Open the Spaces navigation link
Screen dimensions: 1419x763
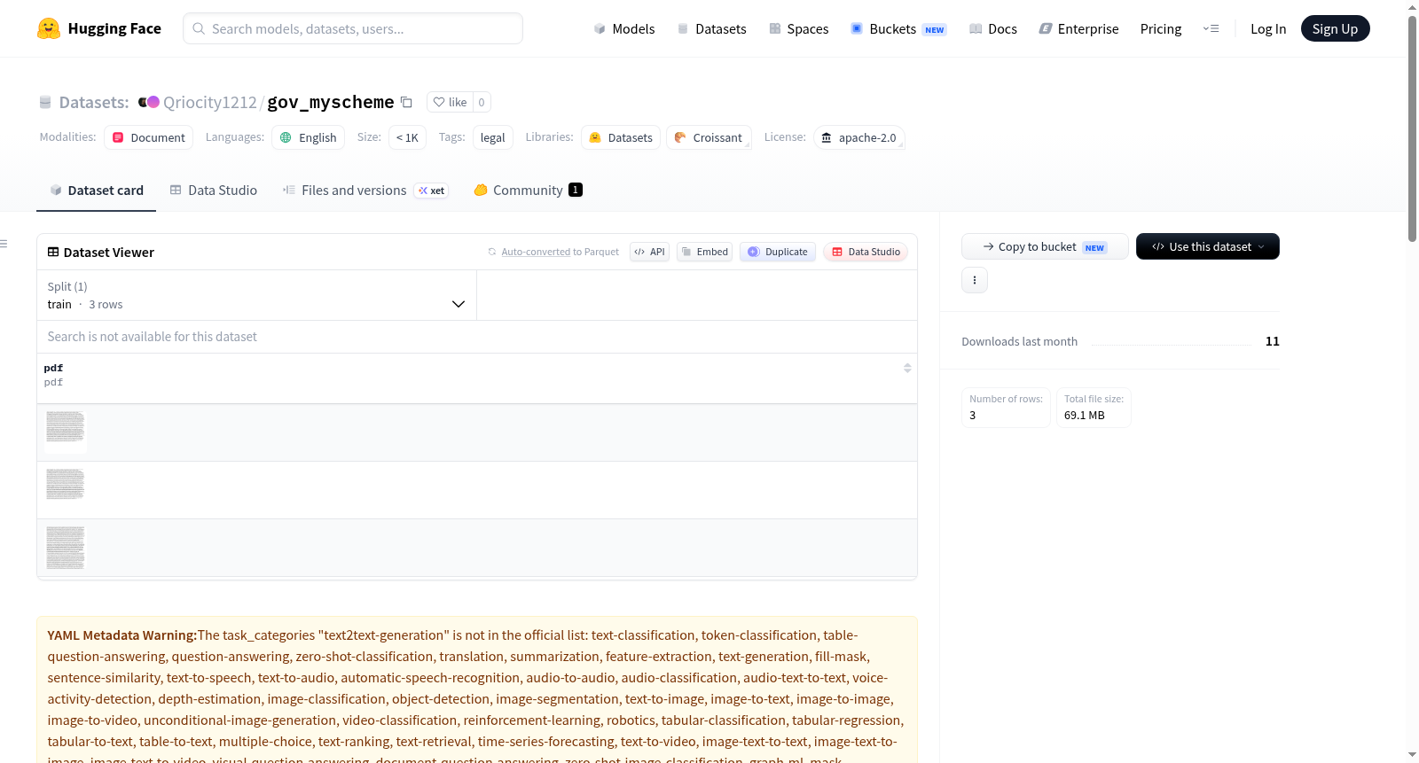(x=798, y=29)
